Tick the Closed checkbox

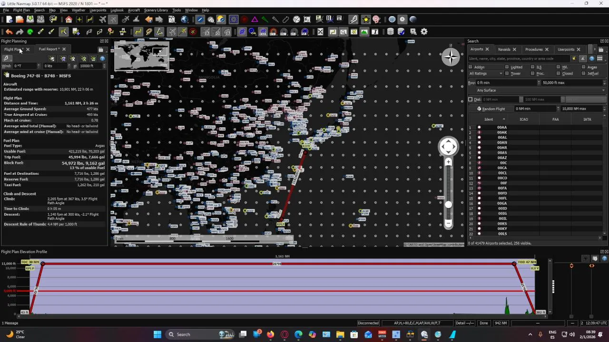pos(558,74)
